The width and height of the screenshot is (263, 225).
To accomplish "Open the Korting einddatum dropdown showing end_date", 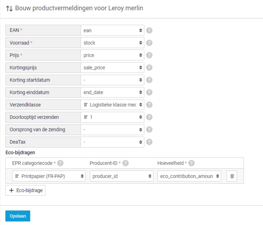I will pos(112,92).
